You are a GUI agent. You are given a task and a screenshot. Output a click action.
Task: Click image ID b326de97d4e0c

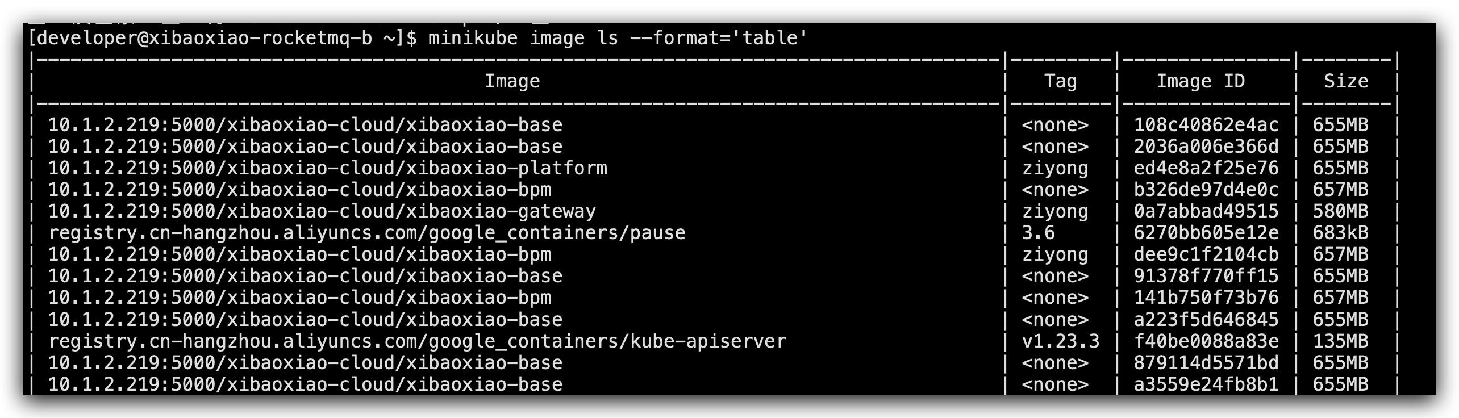click(x=1206, y=190)
